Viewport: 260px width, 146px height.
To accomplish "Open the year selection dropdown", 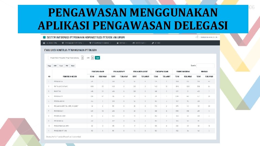I will tap(89, 58).
